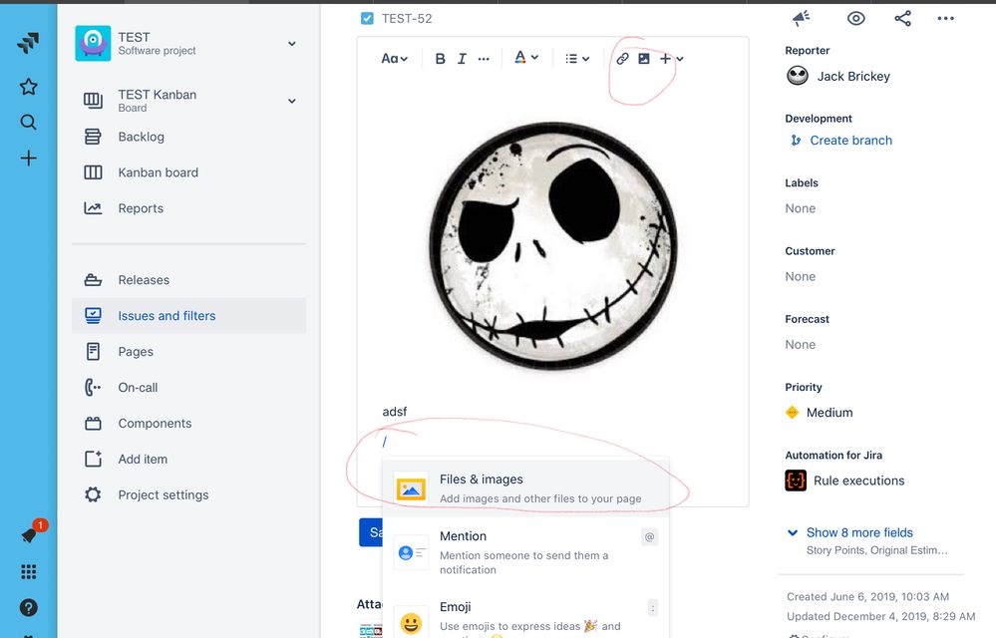Image resolution: width=996 pixels, height=638 pixels.
Task: Choose Files & images from slash menu
Action: tap(526, 488)
